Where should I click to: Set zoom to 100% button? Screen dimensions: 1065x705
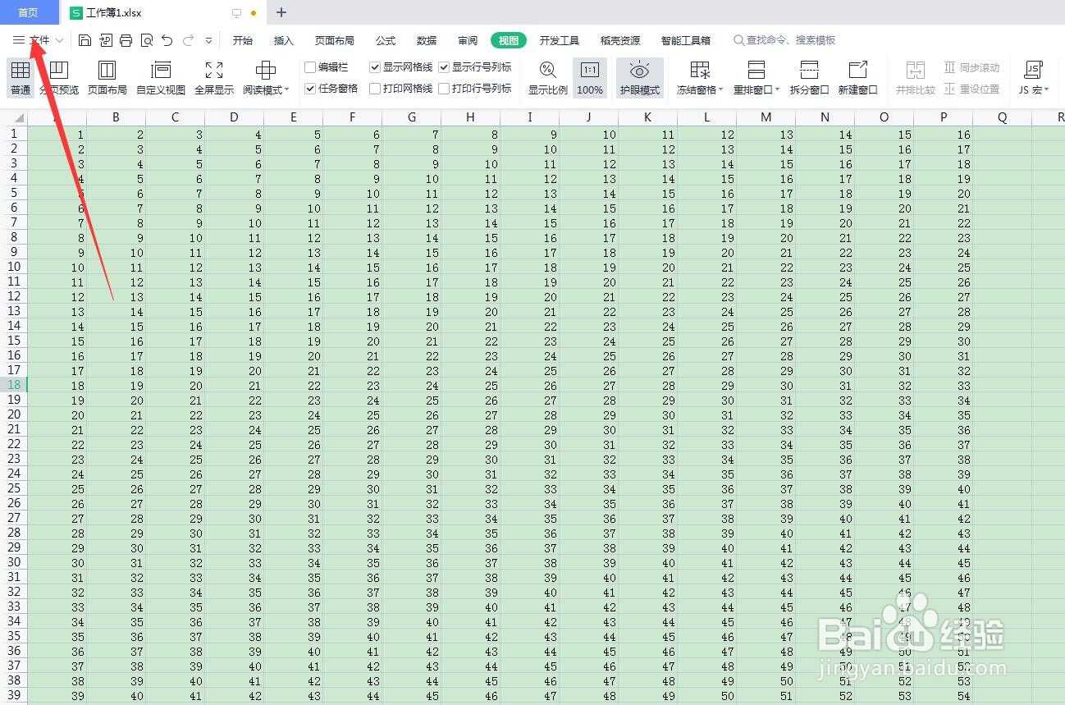[x=590, y=79]
